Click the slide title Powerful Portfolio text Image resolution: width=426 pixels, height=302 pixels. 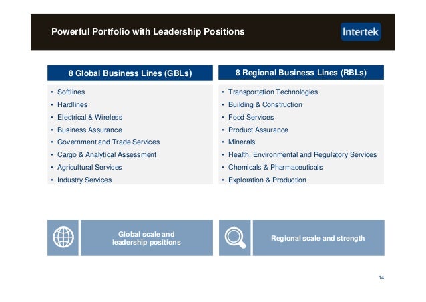click(x=148, y=31)
